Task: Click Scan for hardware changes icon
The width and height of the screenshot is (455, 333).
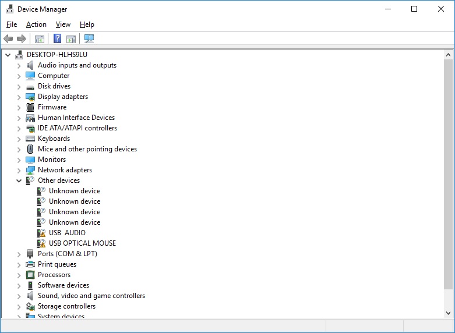Action: (89, 38)
